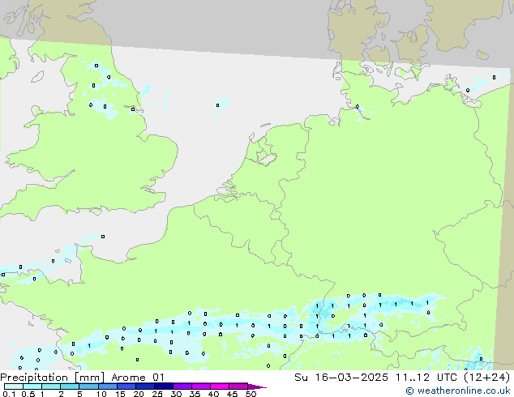This screenshot has height=397, width=514.
Task: Select the 35–40 mm legend swatch
Action: (200, 386)
